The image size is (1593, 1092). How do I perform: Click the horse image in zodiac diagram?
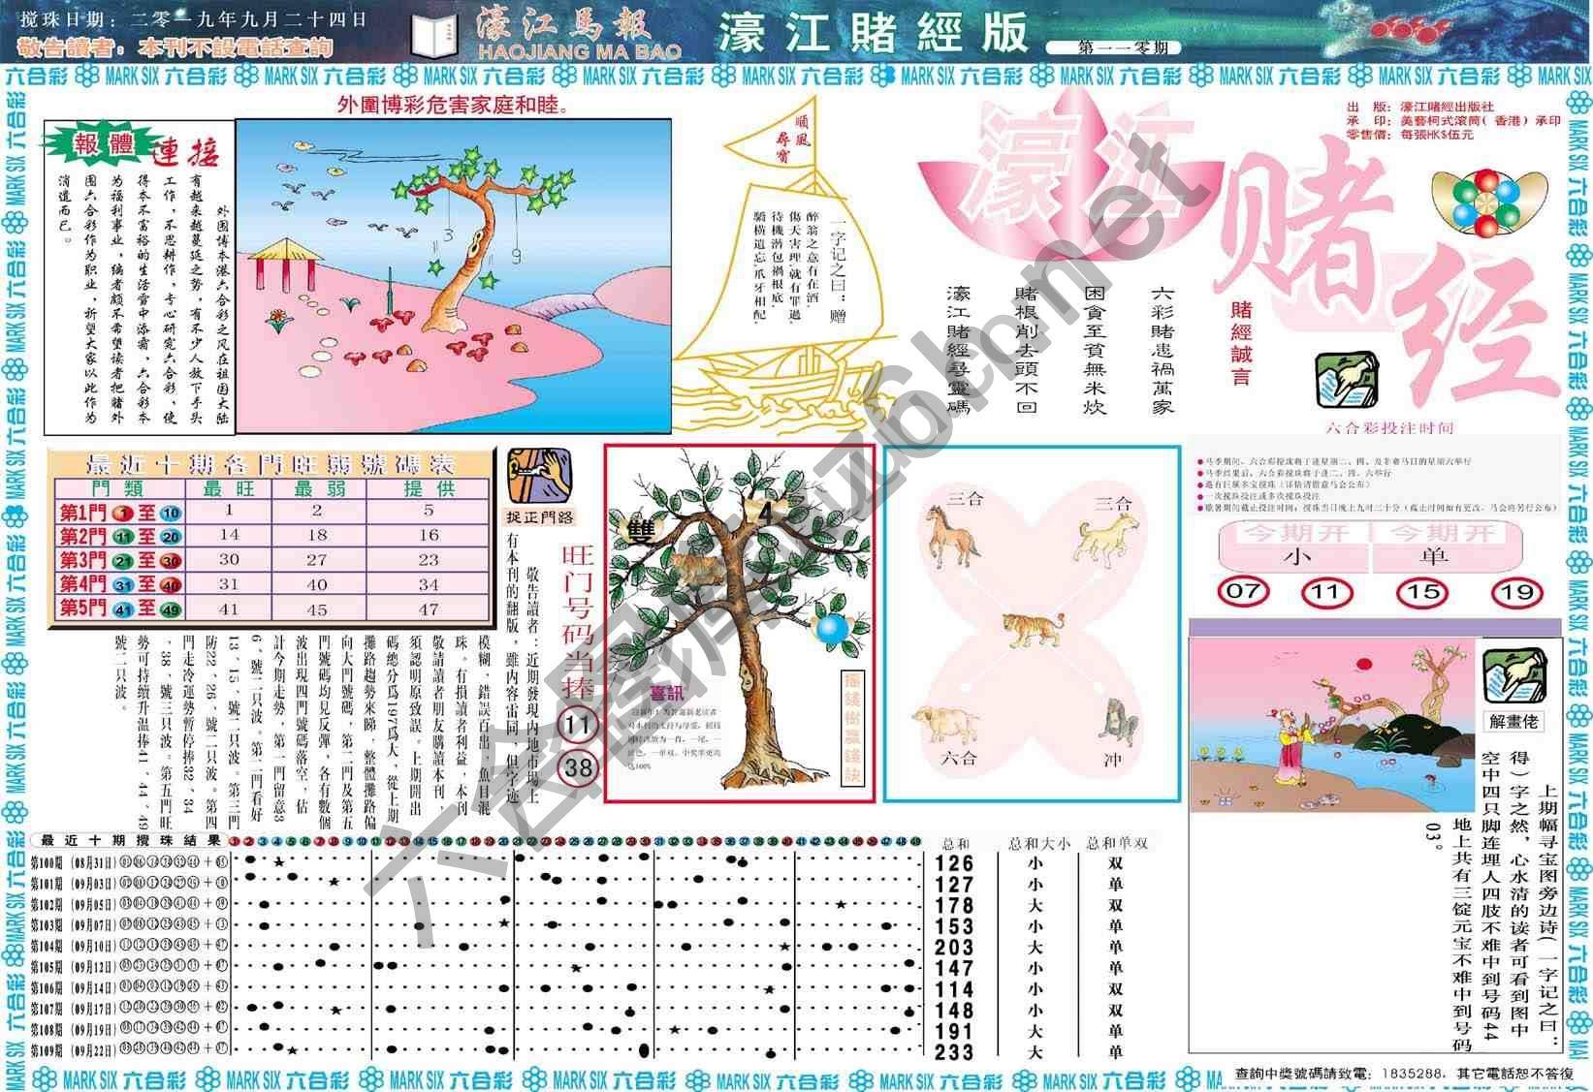click(x=951, y=535)
